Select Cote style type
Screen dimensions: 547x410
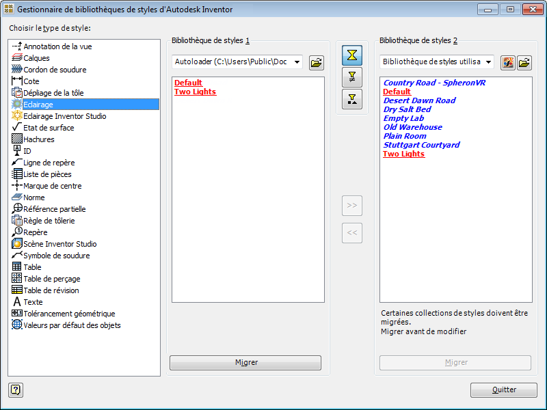tap(25, 81)
